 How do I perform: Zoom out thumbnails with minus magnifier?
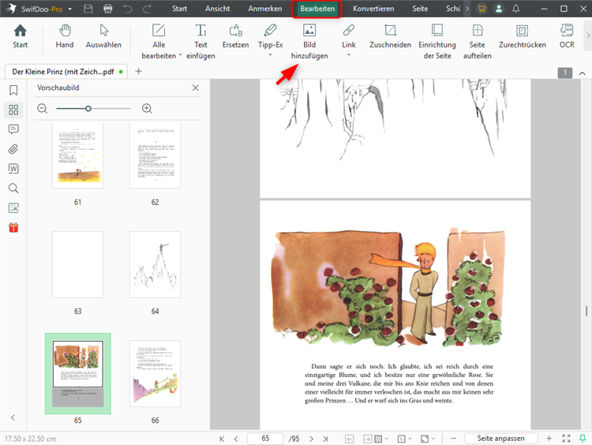click(43, 109)
